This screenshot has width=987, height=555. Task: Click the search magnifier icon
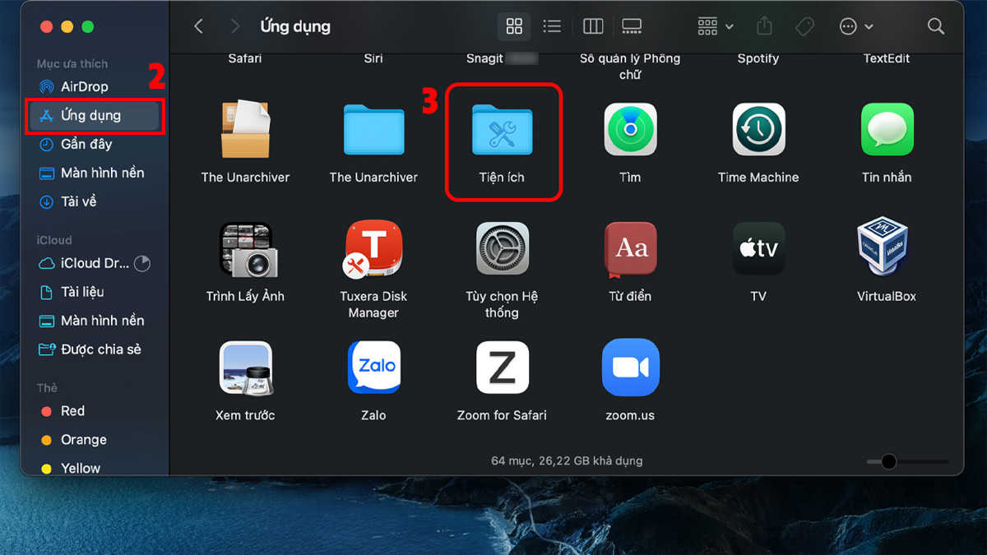click(x=936, y=26)
